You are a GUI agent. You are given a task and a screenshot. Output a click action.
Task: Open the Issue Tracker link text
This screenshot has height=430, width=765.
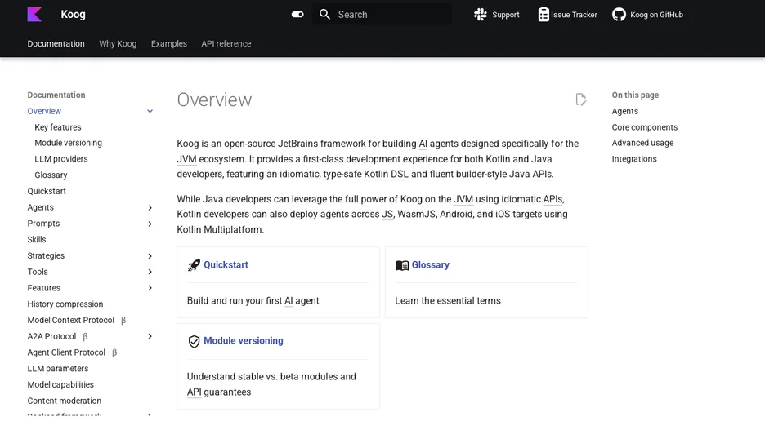[x=574, y=15]
